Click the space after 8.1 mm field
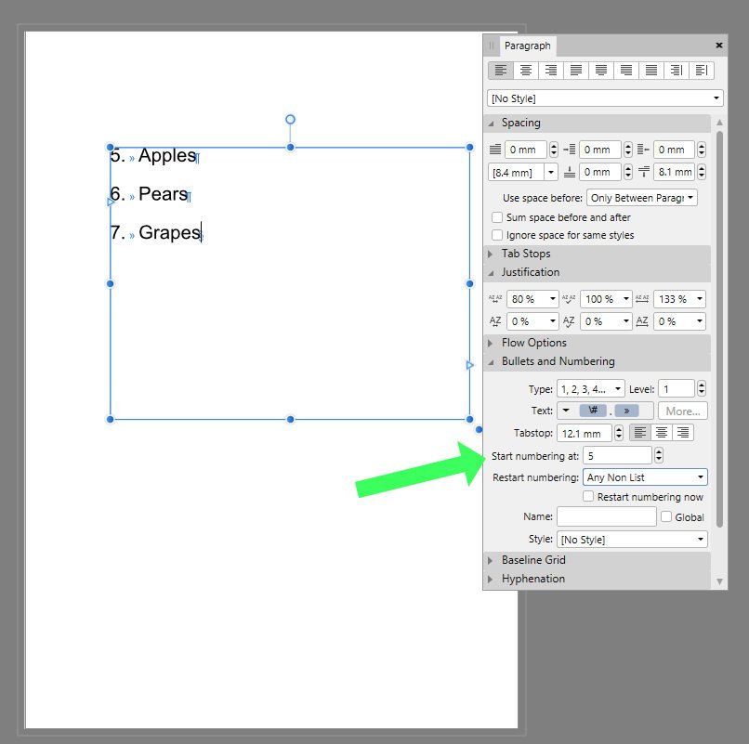Screen dimensions: 749x744 pos(675,172)
